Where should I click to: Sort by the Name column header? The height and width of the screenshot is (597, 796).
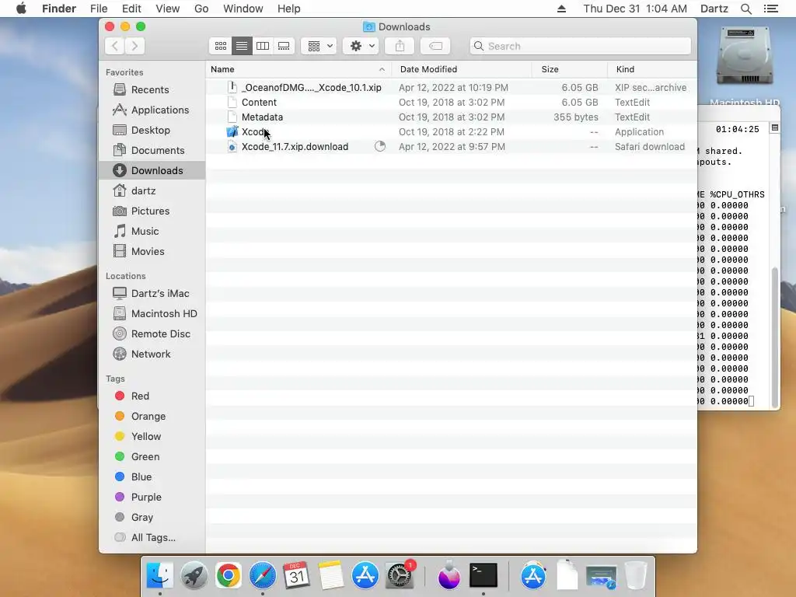[298, 69]
